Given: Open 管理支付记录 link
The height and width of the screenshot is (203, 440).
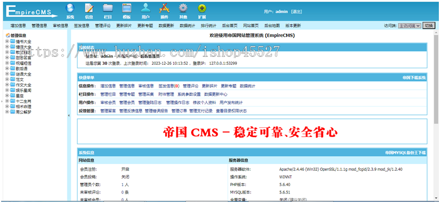Looking at the screenshot, I should [201, 111].
